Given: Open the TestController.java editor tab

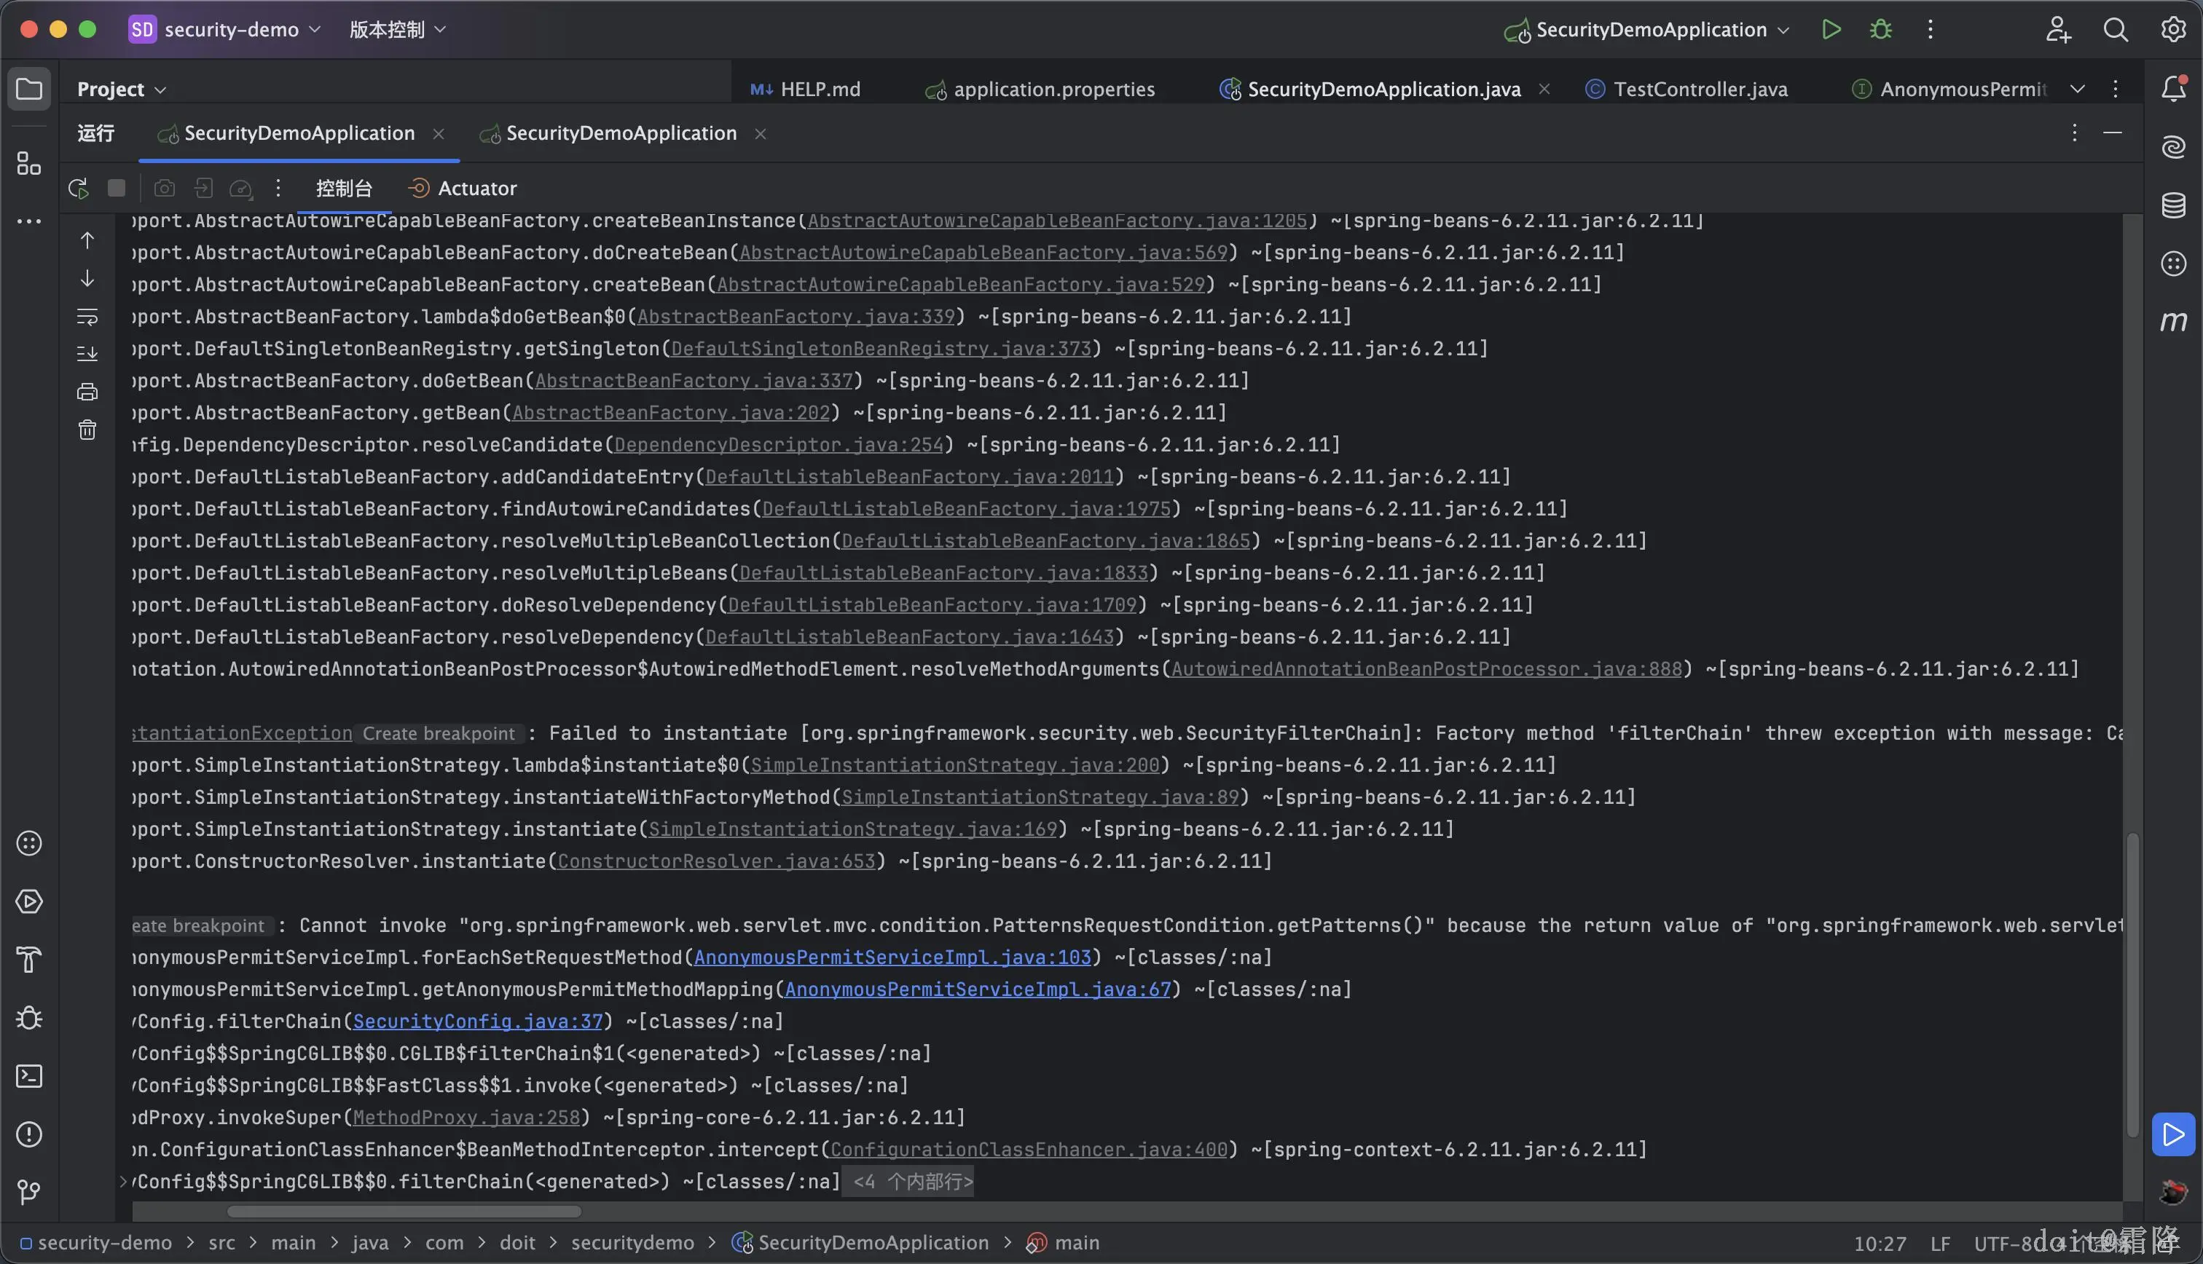Looking at the screenshot, I should (1700, 90).
